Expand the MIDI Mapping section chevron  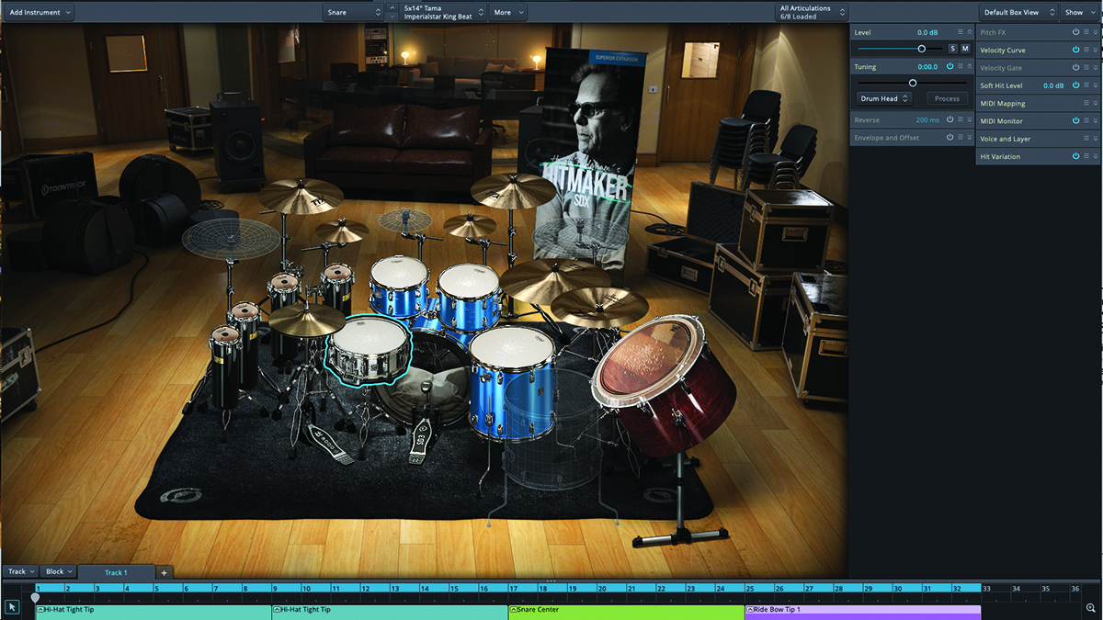1095,103
